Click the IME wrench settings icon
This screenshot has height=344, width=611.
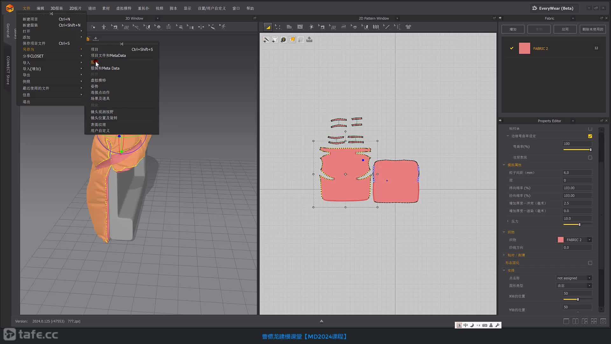[x=497, y=325]
